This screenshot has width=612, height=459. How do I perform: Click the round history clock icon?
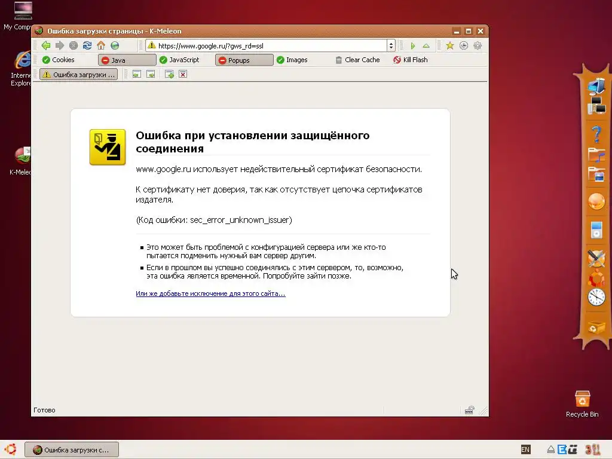[464, 45]
